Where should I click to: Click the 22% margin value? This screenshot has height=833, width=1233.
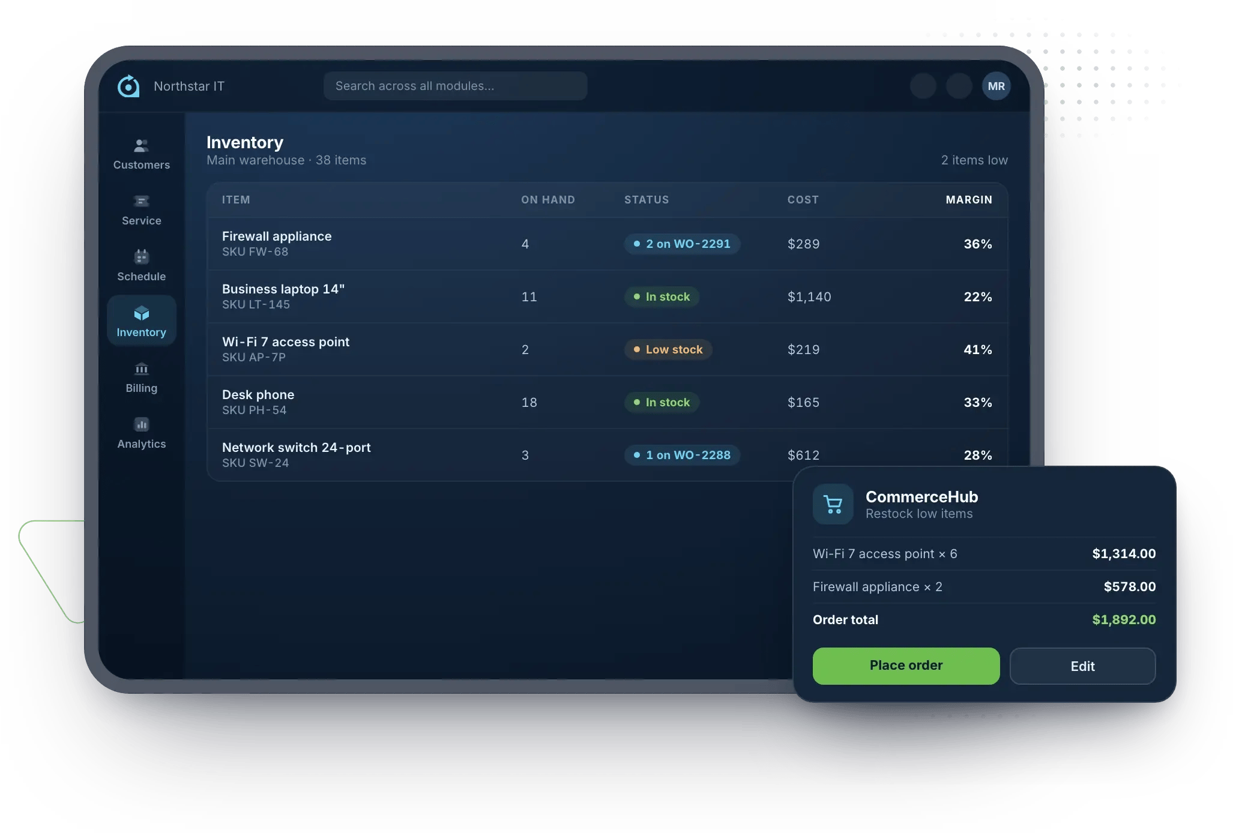tap(978, 297)
